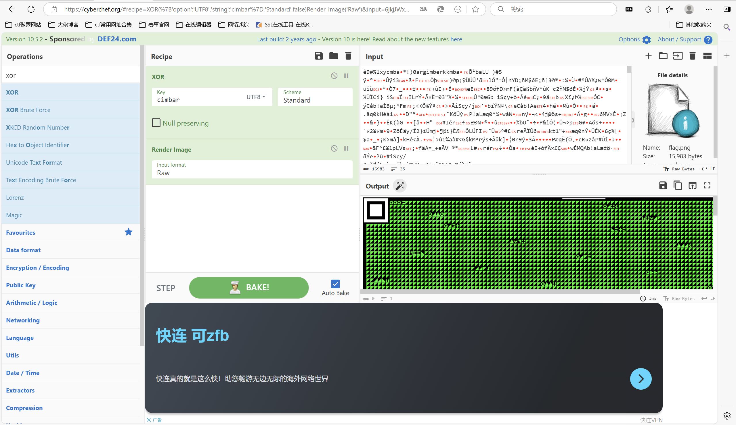Expand the Compression category

click(x=71, y=407)
